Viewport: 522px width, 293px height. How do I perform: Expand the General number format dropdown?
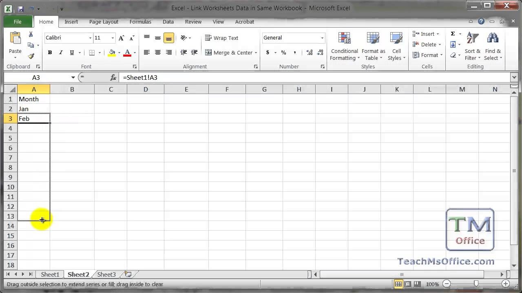pos(322,38)
